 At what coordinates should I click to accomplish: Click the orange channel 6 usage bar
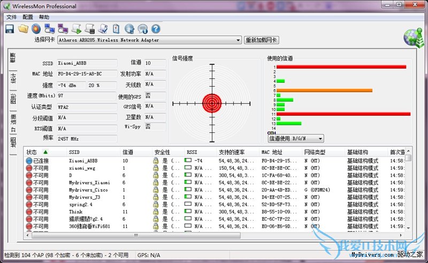pyautogui.click(x=324, y=91)
